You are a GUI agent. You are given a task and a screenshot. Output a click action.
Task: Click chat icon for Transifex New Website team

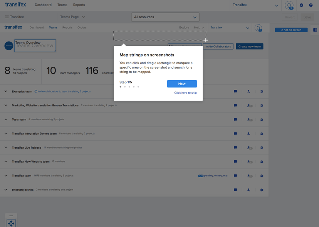[x=235, y=161]
